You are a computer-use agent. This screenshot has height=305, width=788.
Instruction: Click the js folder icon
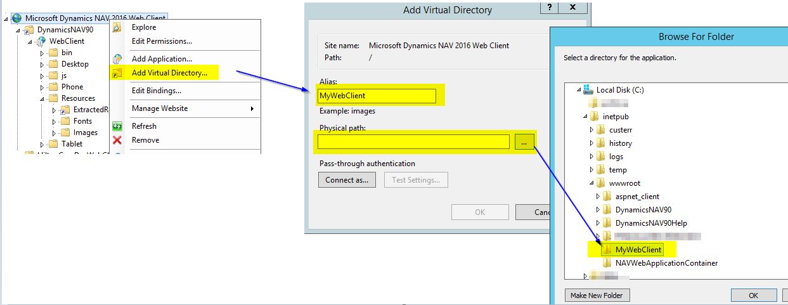[53, 75]
